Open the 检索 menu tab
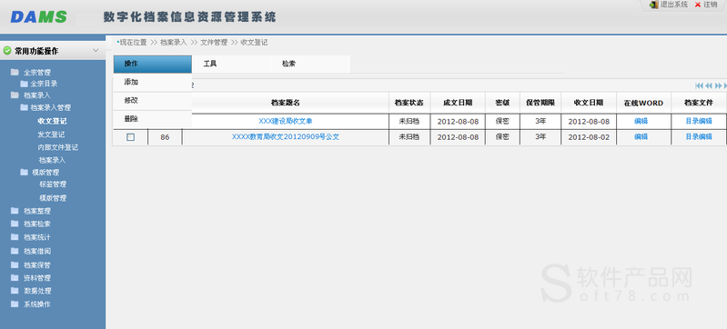 310,64
